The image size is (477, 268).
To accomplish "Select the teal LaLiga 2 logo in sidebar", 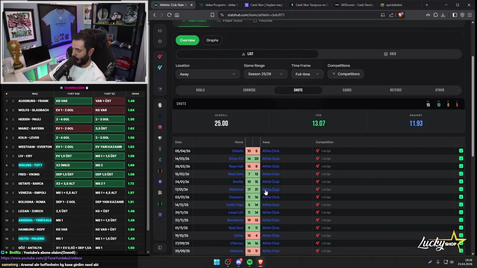I will coord(160,67).
